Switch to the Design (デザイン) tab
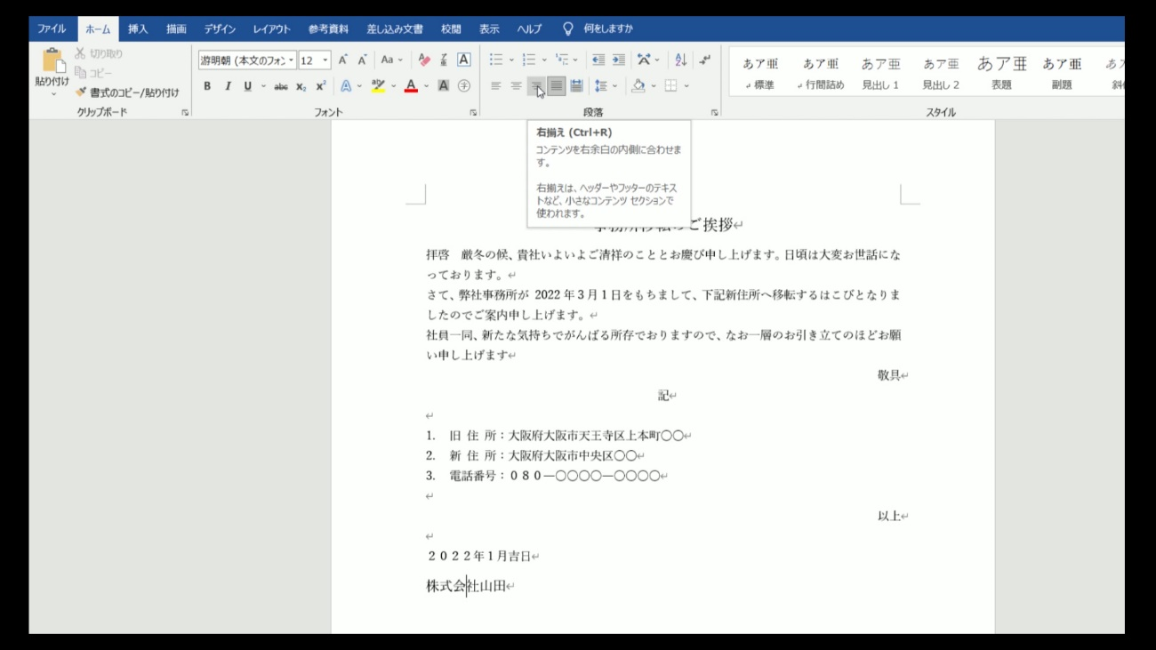The width and height of the screenshot is (1156, 650). [x=220, y=29]
